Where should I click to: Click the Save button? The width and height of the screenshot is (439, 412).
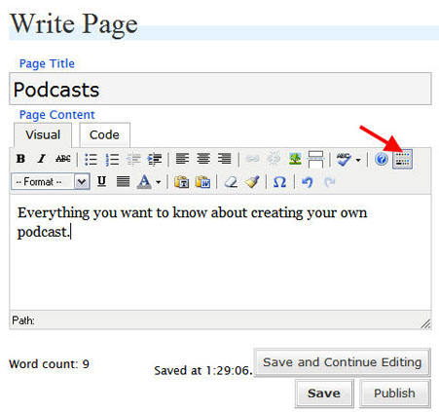point(324,393)
